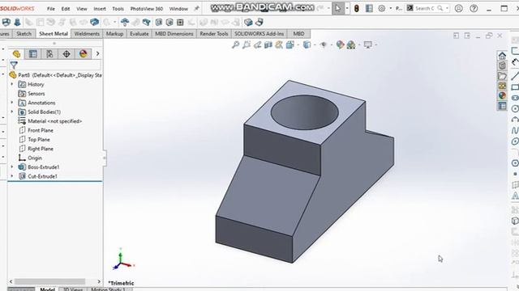
Task: Click View Settings monitor icon
Action: click(x=367, y=44)
